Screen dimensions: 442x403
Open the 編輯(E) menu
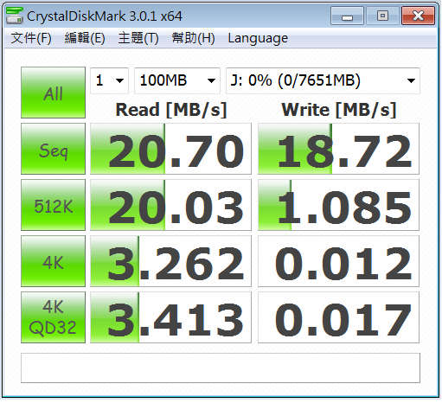[85, 38]
